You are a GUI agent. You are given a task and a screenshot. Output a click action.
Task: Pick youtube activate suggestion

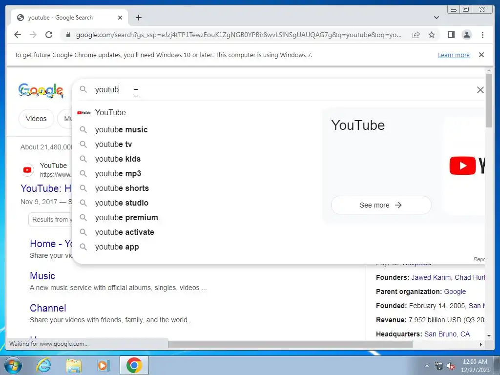point(198,232)
